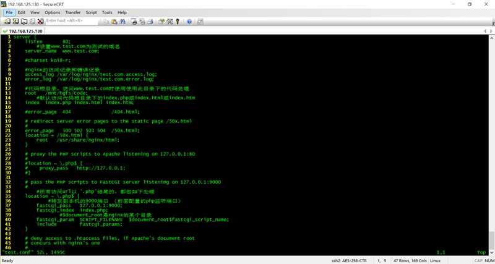495x264 pixels.
Task: Click the 'error_page 500 502 503 504' line
Action: point(82,130)
